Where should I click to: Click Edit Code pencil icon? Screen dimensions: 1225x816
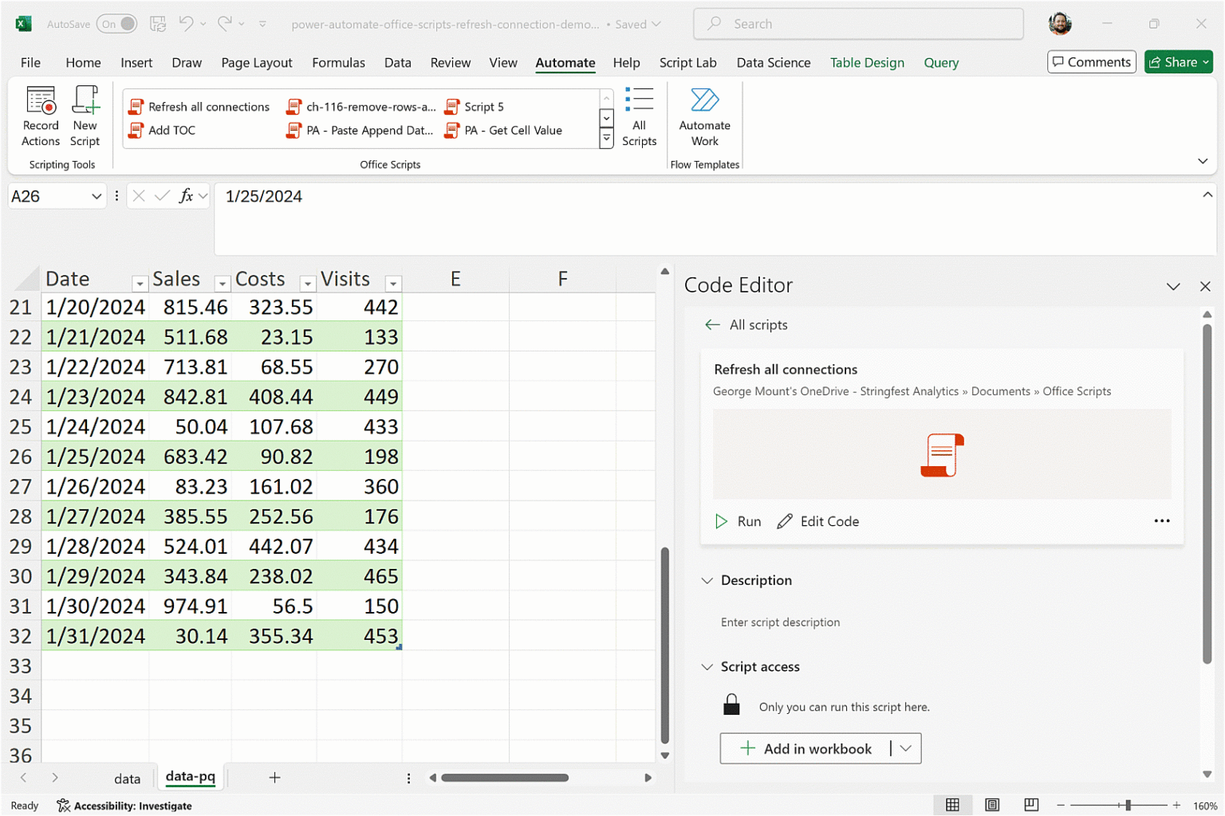click(x=786, y=521)
